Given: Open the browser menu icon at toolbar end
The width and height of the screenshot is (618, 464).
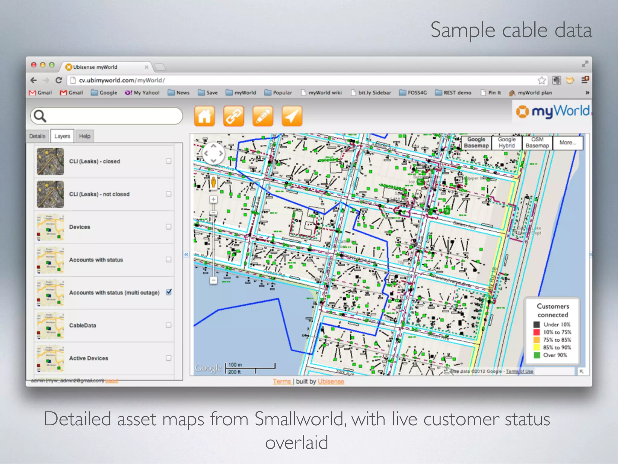Looking at the screenshot, I should (585, 80).
